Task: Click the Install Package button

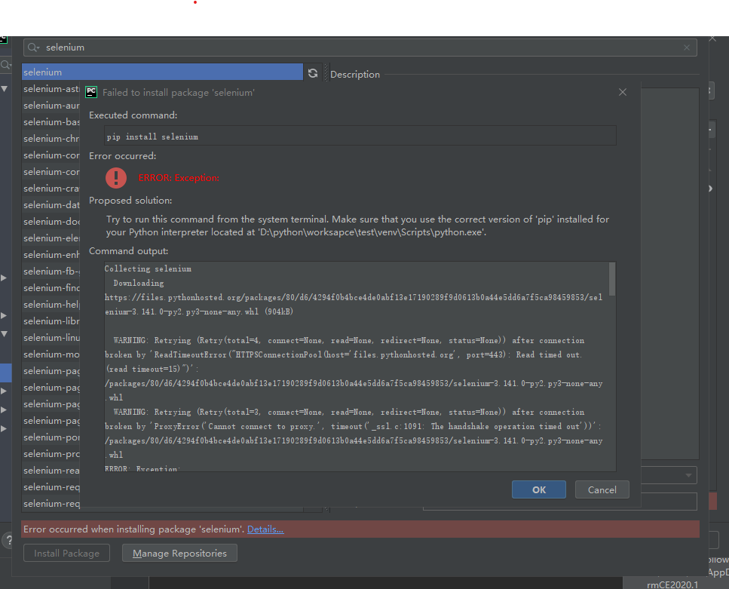Action: 66,553
